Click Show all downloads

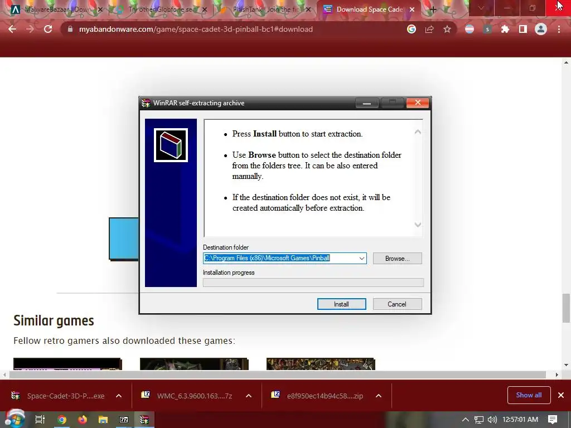[529, 395]
